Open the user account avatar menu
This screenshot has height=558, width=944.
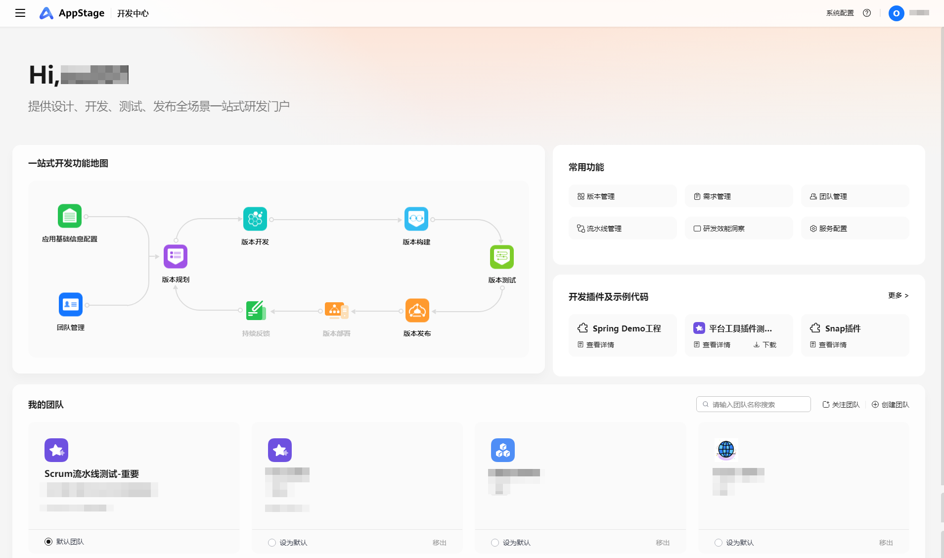[896, 13]
